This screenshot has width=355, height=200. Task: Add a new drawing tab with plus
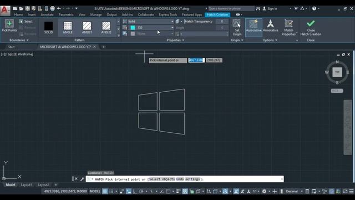(104, 47)
